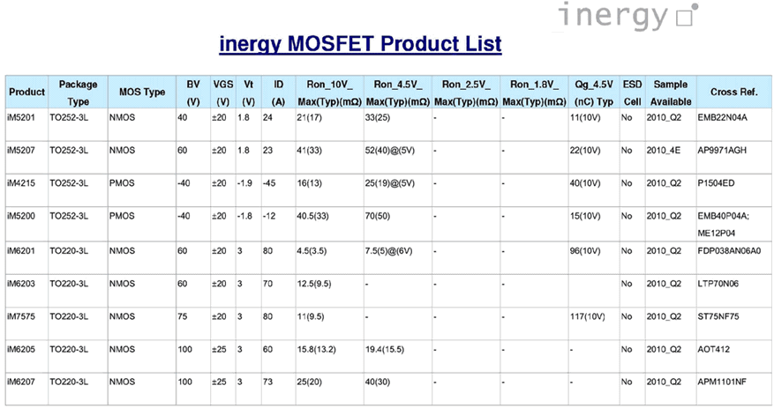Click Ron_10V value 21(17)
This screenshot has width=774, height=408.
click(x=309, y=118)
